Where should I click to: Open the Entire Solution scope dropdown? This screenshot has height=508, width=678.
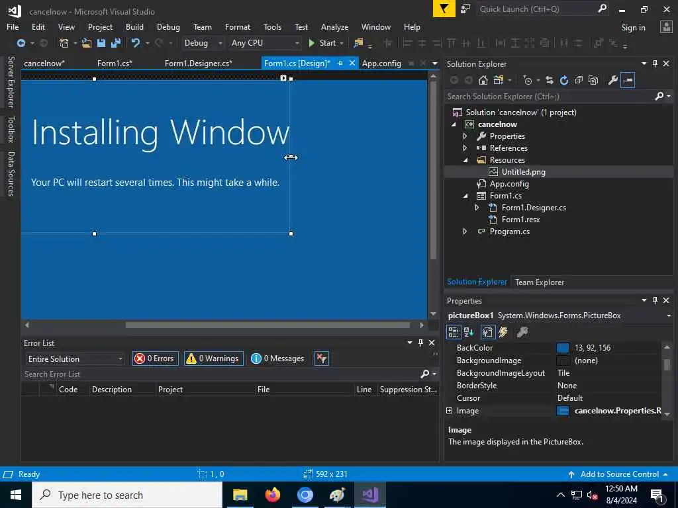point(121,359)
